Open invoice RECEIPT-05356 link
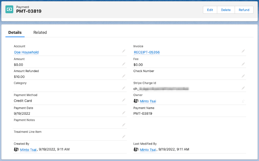Image resolution: width=259 pixels, height=161 pixels. click(x=147, y=52)
